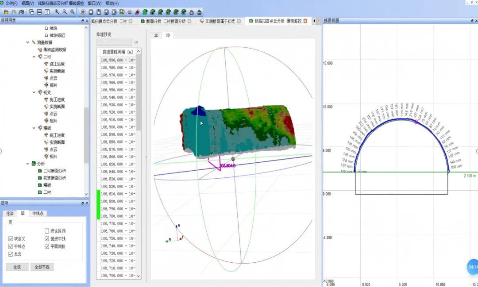Image resolution: width=478 pixels, height=287 pixels.
Task: Switch to 断面分析 二衬断面分析 tab
Action: tap(166, 21)
